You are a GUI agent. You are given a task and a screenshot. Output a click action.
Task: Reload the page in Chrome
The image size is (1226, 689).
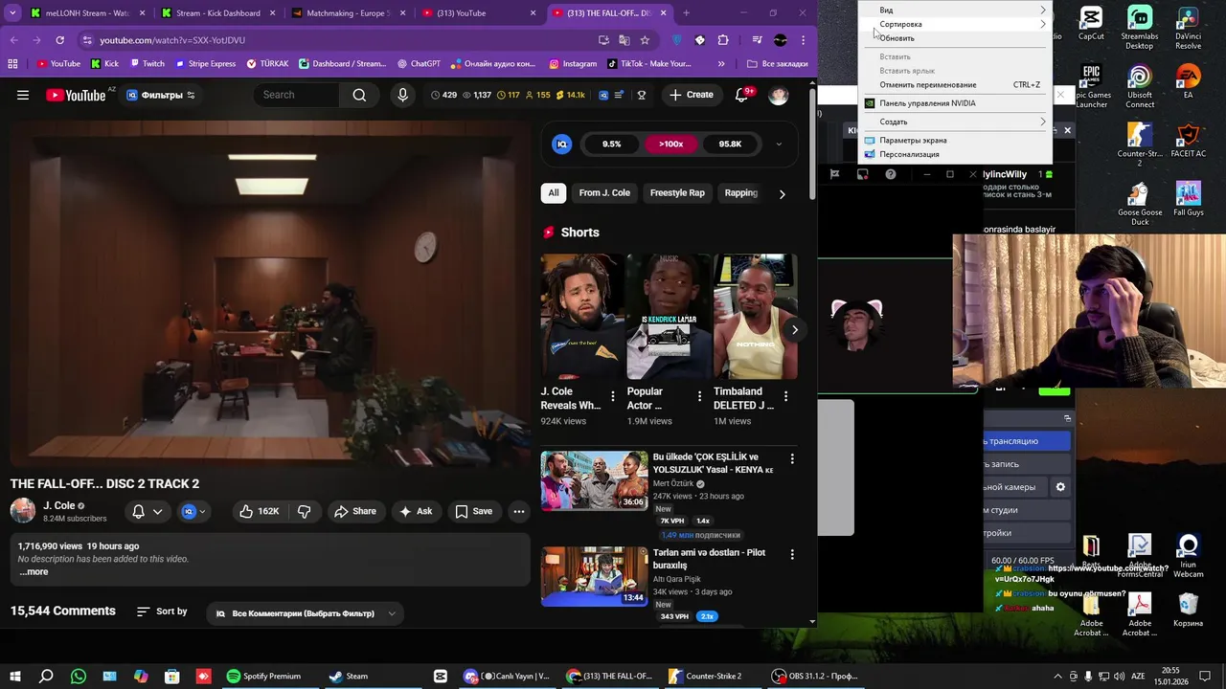(x=59, y=40)
